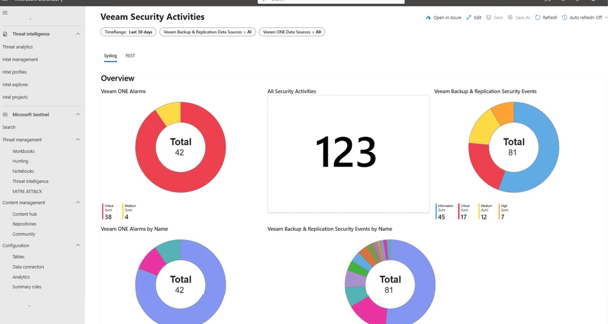
Task: Change the TimeRange Last 30 days filter
Action: pyautogui.click(x=128, y=32)
